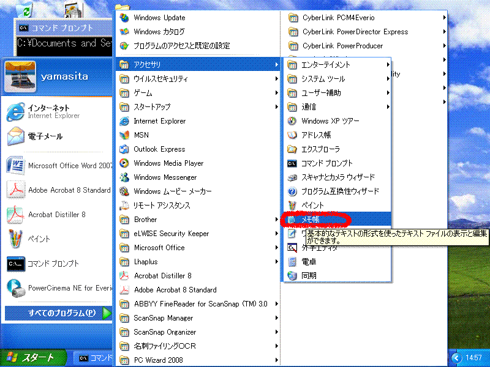The width and height of the screenshot is (490, 367).
Task: Open the 名刺ファイリングOCR folder
Action: point(198,346)
